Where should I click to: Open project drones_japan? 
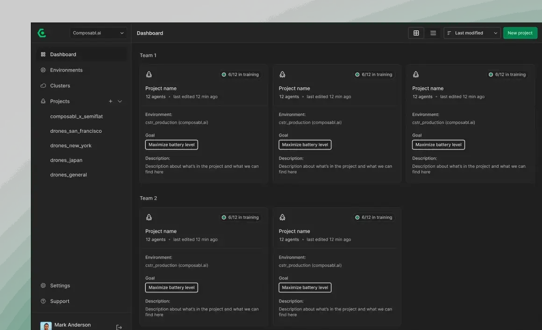click(66, 160)
